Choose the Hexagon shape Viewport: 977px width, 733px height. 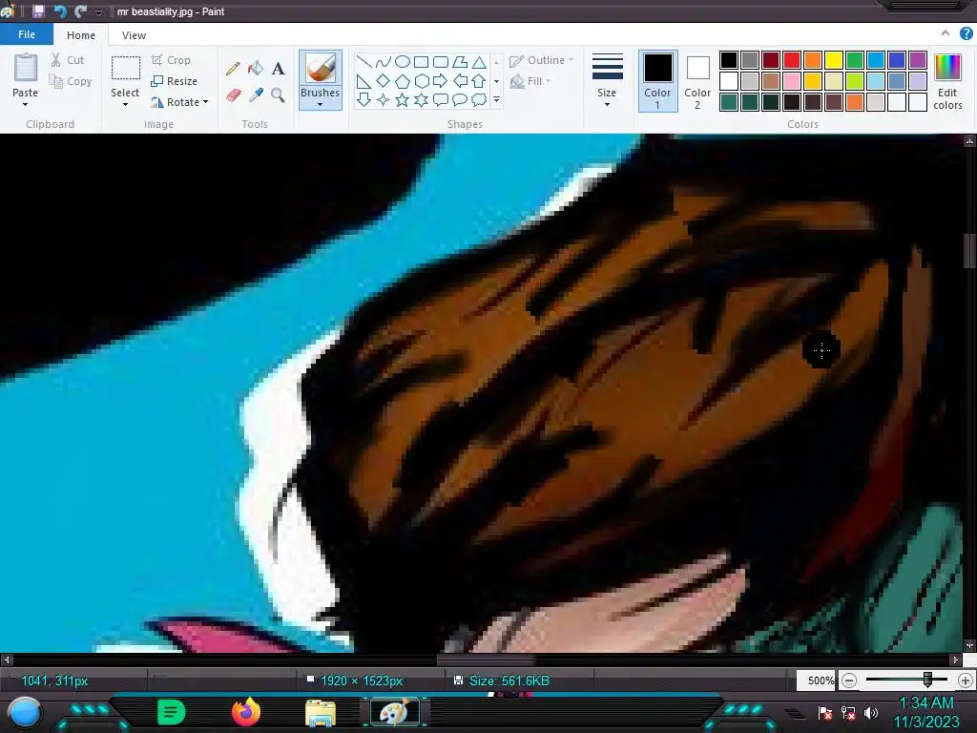[422, 81]
